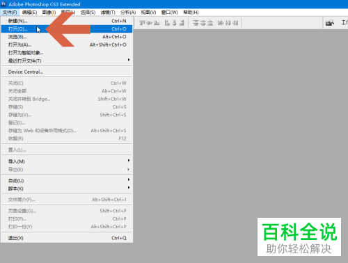Expand the 自动(U) submenu arrow

pyautogui.click(x=129, y=180)
